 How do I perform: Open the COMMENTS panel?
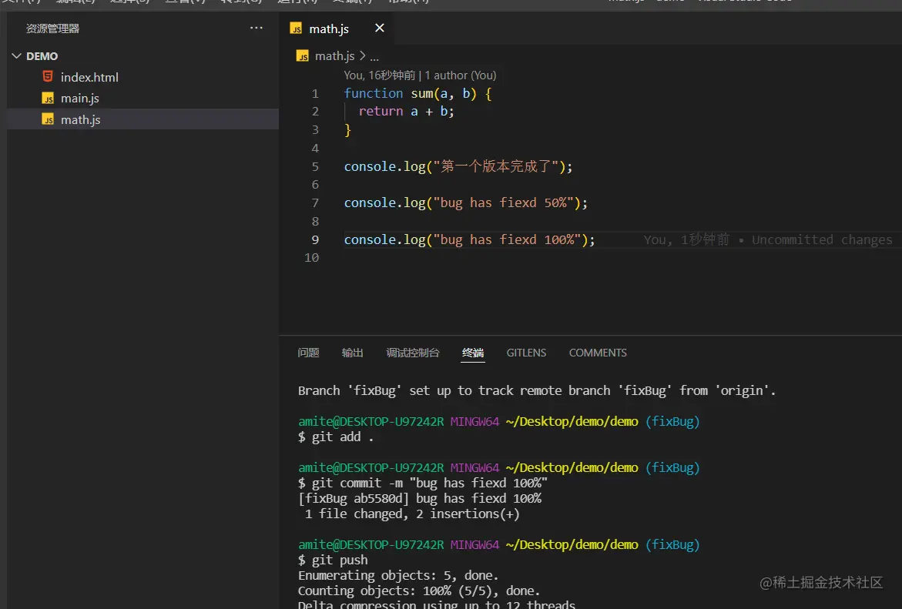[x=598, y=353]
